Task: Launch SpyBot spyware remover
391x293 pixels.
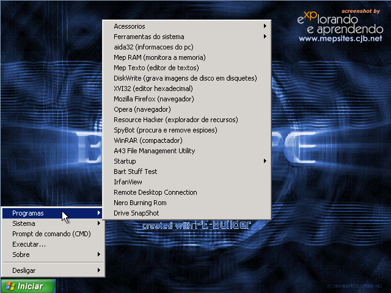Action: (x=186, y=130)
